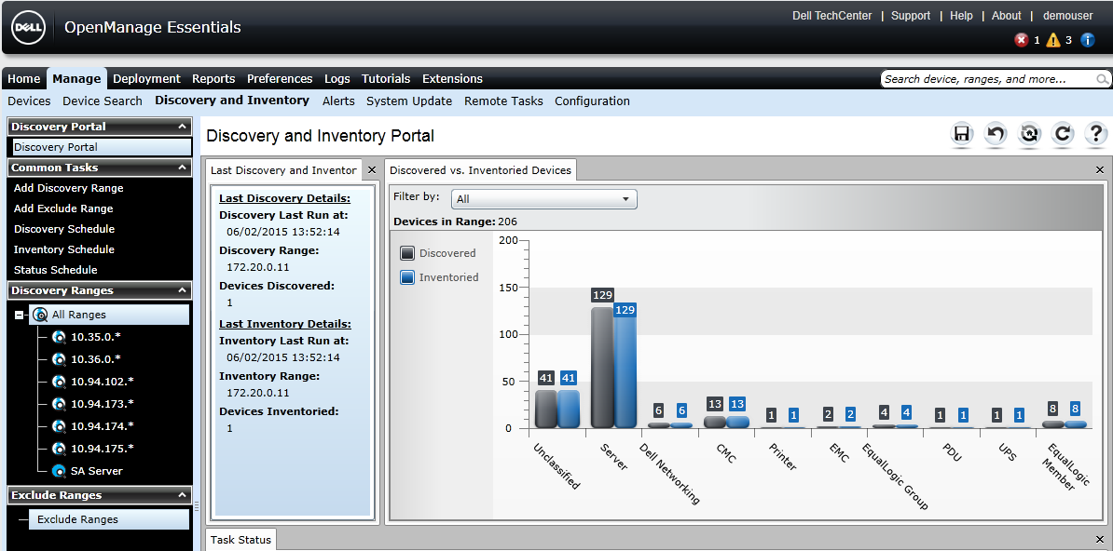Click Add Exclude Range task
Viewport: 1113px width, 551px height.
pos(63,208)
